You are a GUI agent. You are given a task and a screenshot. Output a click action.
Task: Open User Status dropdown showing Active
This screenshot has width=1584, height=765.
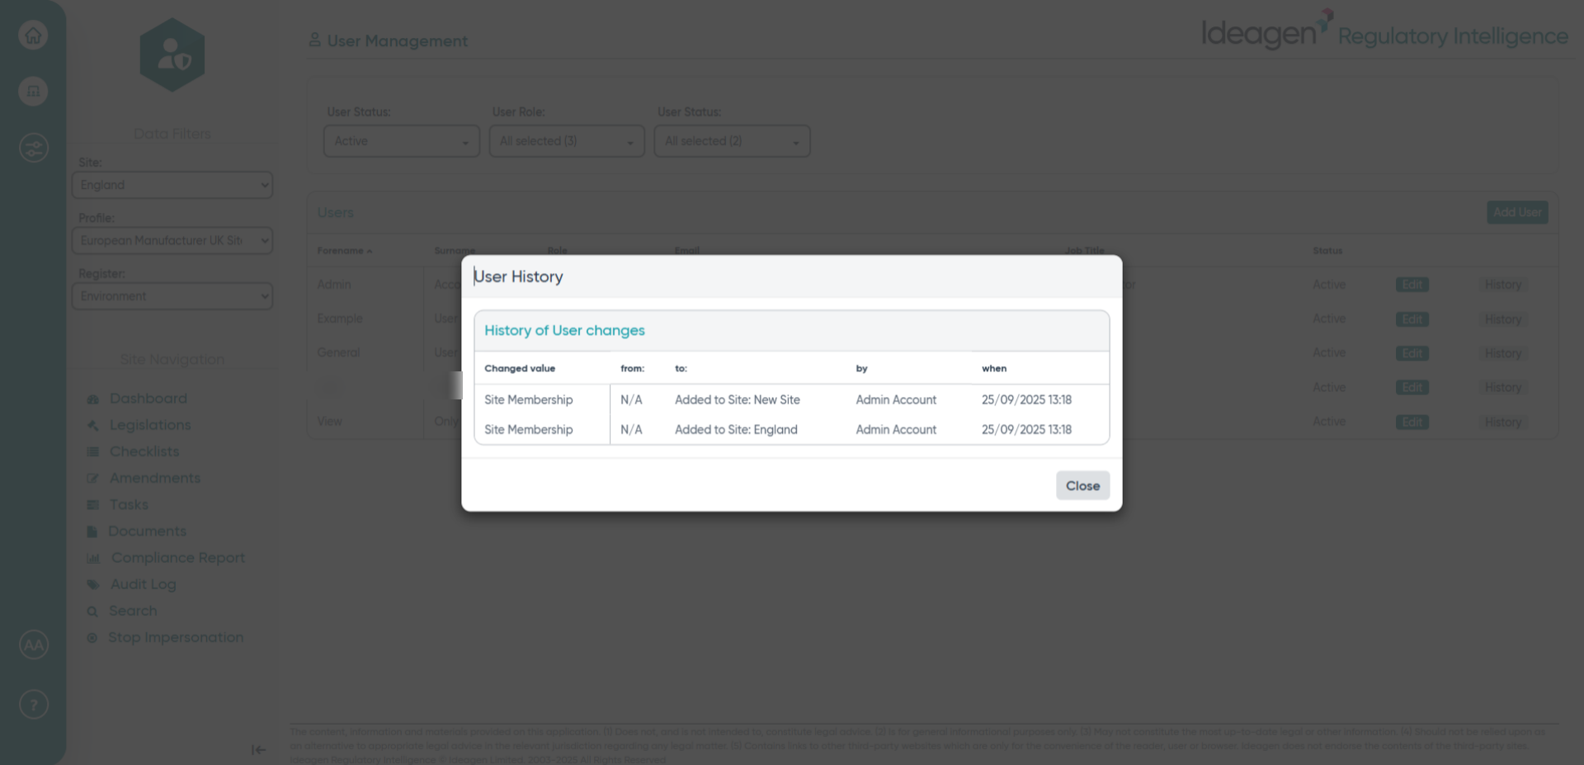(x=402, y=141)
